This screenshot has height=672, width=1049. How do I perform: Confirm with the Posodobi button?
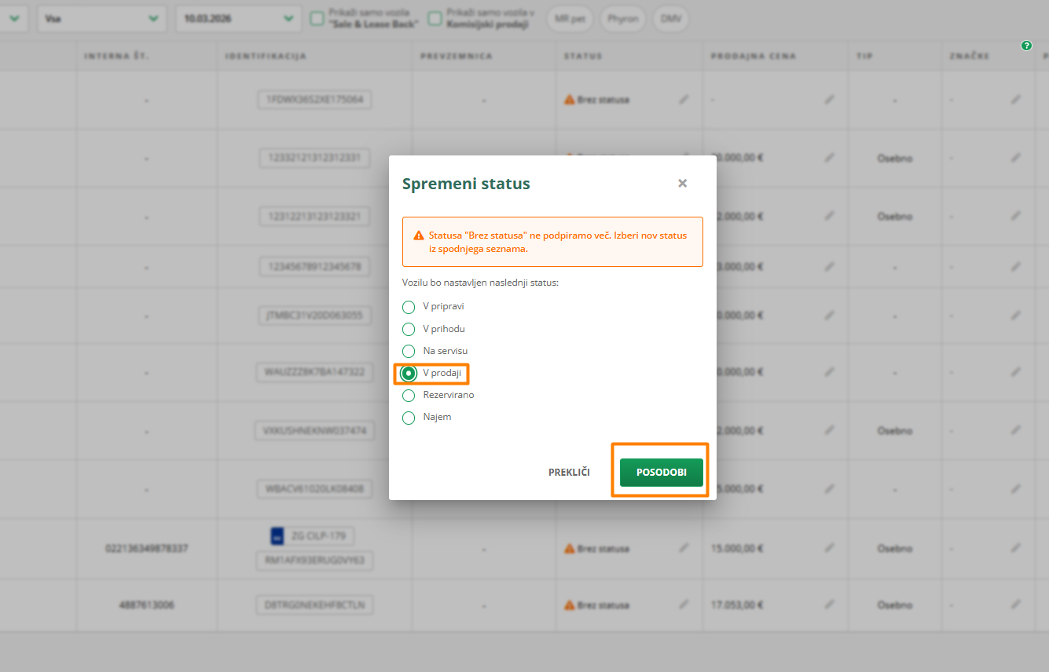pyautogui.click(x=662, y=473)
